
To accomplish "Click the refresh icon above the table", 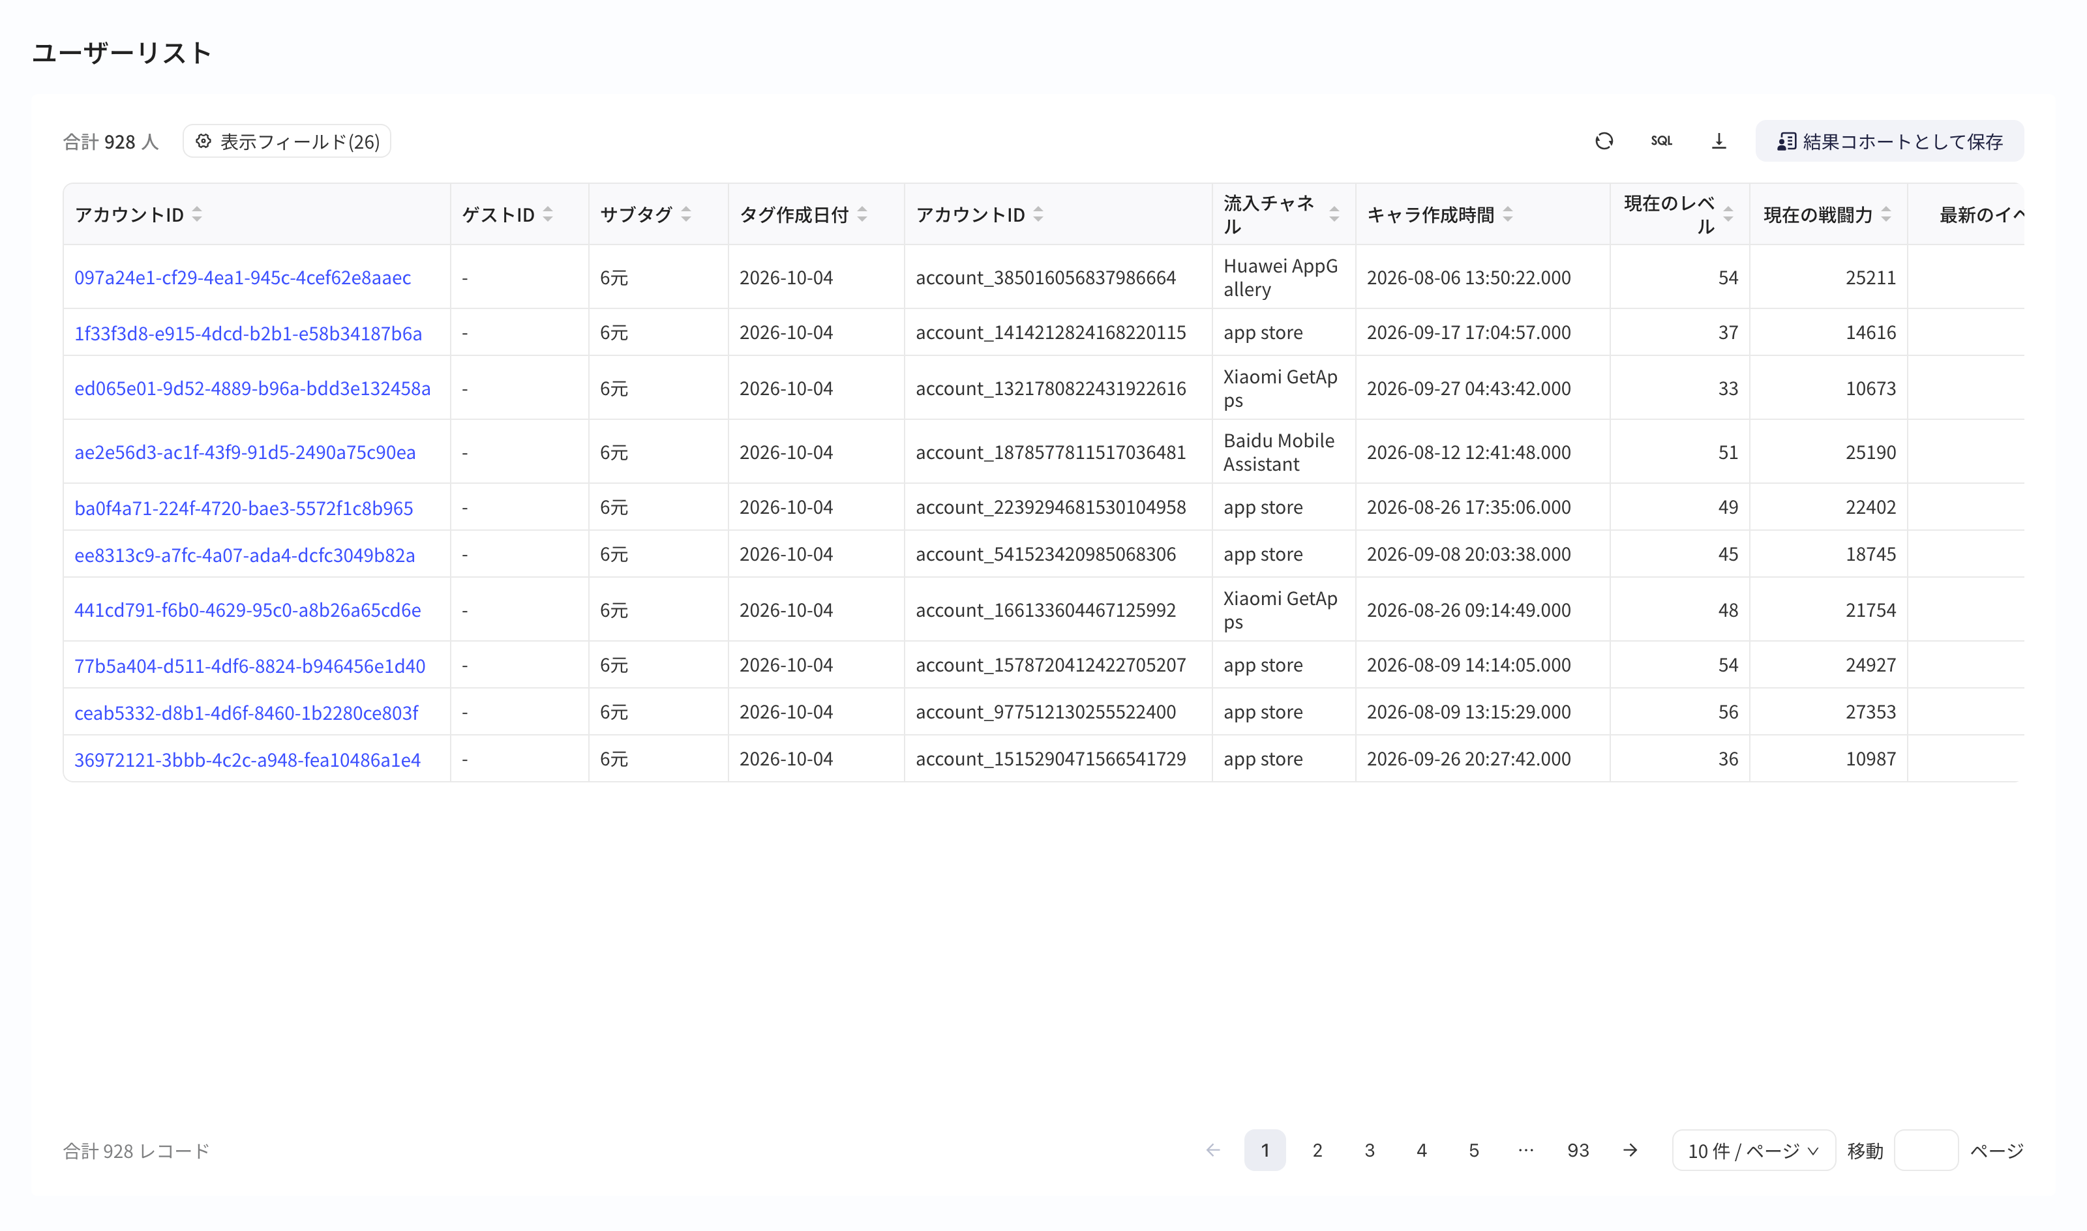I will 1604,141.
